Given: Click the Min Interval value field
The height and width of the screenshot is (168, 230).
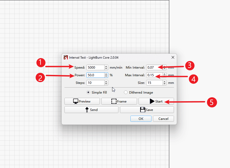Looking at the screenshot, I should pos(154,67).
